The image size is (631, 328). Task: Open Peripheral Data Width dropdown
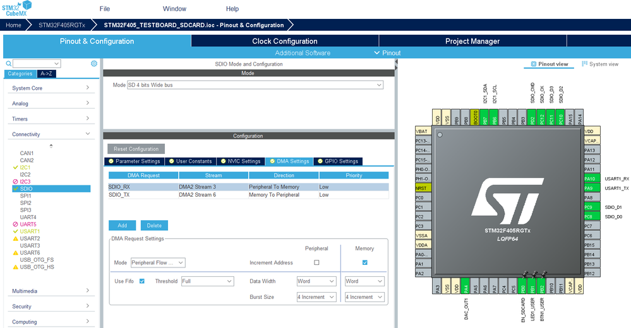(x=316, y=281)
